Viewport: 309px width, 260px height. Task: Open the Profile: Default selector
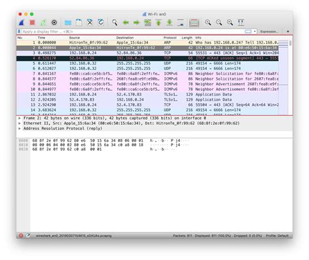tap(277, 236)
